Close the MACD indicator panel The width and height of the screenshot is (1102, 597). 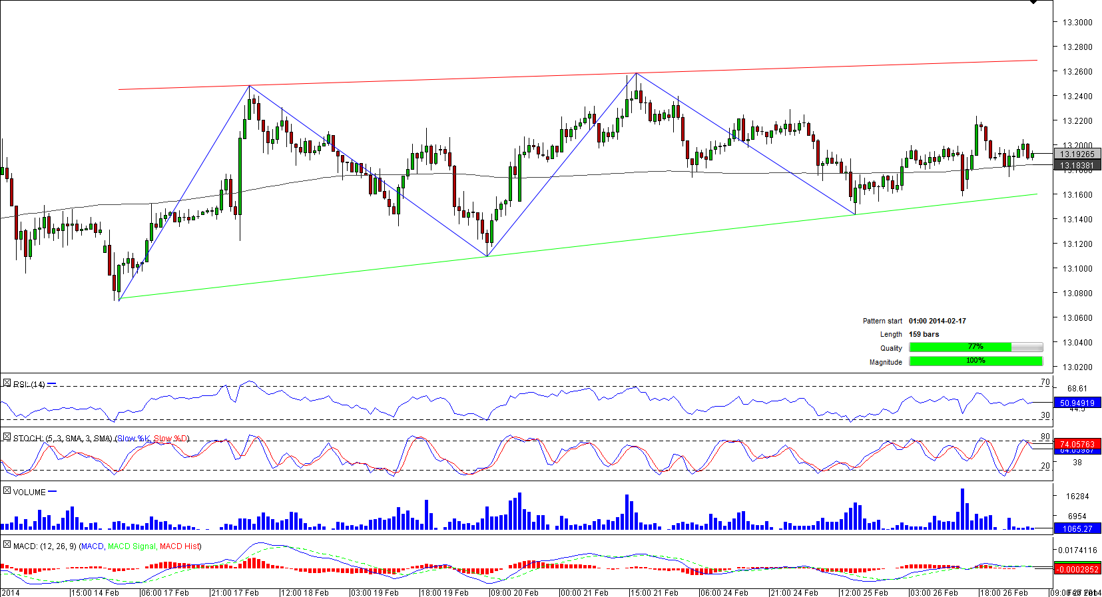tap(7, 545)
